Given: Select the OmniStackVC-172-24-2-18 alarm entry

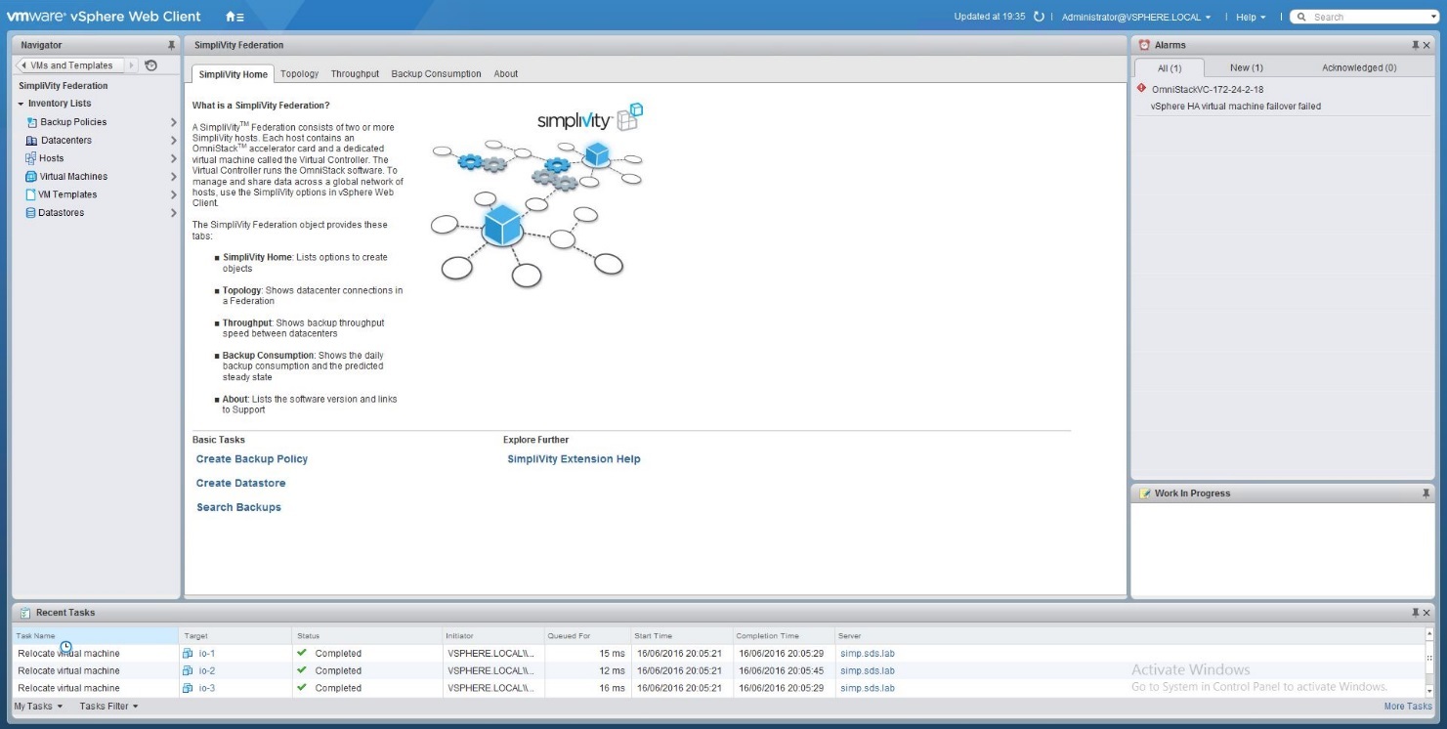Looking at the screenshot, I should coord(1207,90).
